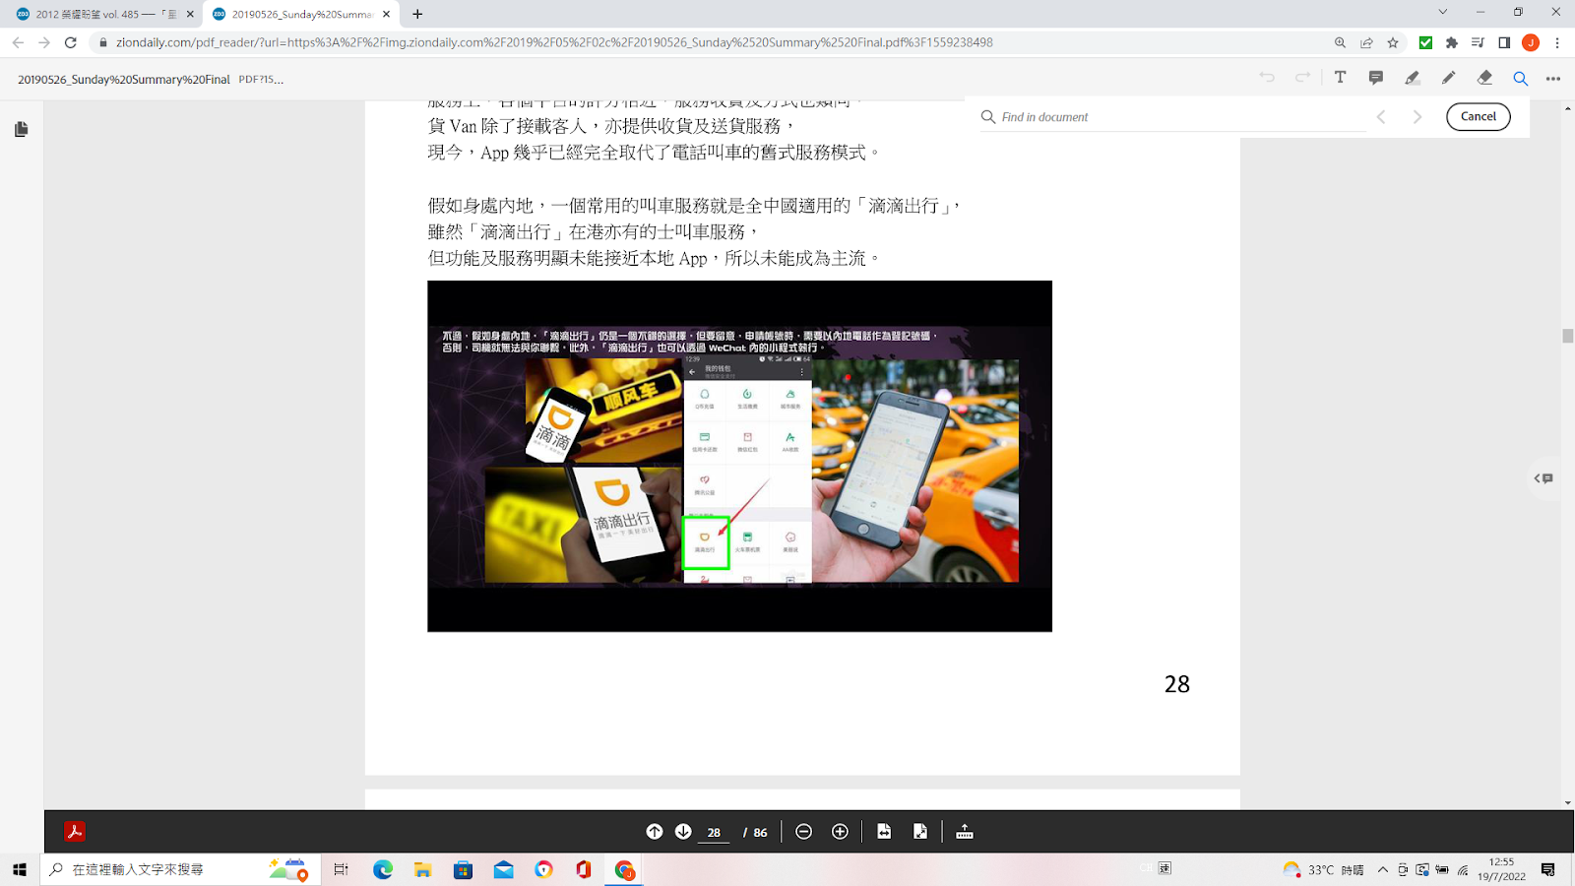Cancel the document search
Image resolution: width=1575 pixels, height=886 pixels.
(x=1478, y=116)
